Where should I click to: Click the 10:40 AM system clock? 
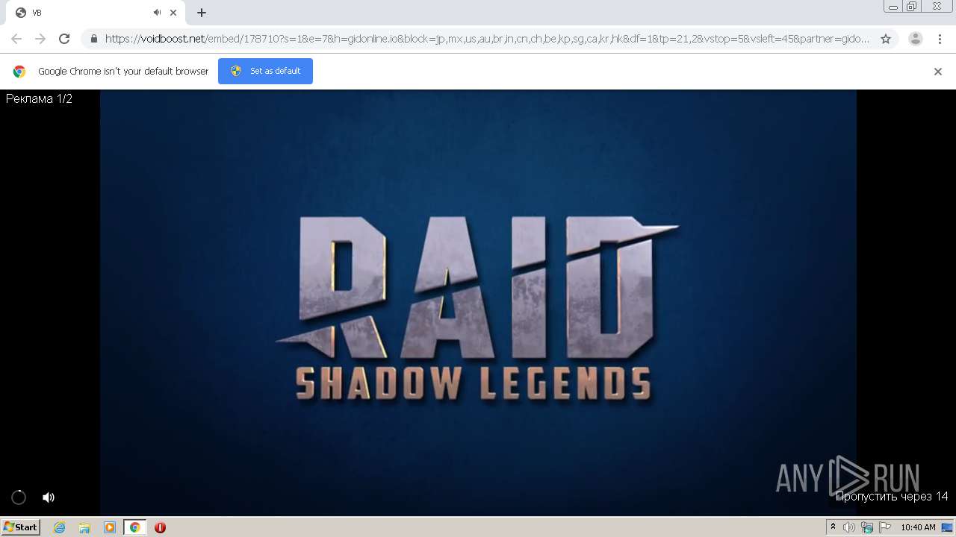[x=918, y=527]
